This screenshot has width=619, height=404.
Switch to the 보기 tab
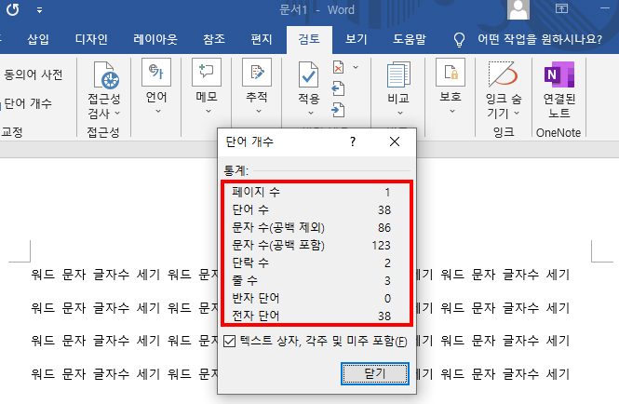357,39
